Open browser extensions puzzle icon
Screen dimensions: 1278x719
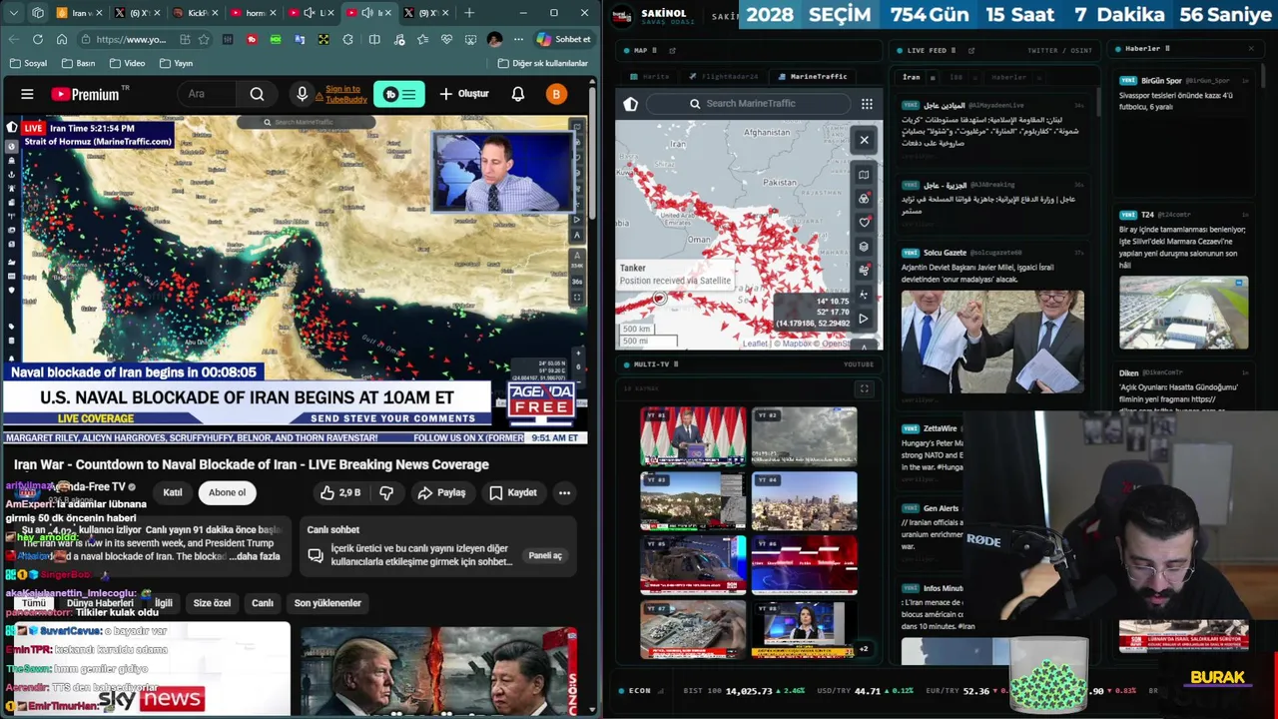(x=347, y=39)
